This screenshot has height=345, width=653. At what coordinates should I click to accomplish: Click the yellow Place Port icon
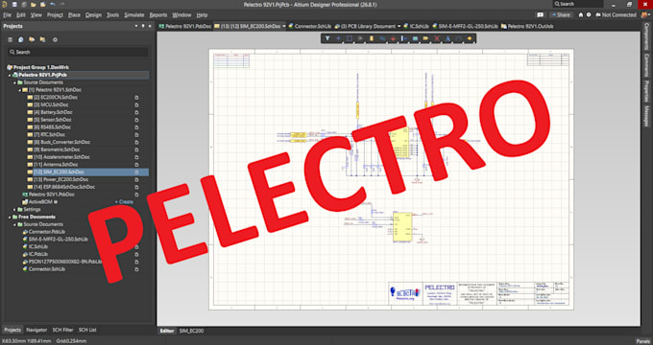[426, 38]
